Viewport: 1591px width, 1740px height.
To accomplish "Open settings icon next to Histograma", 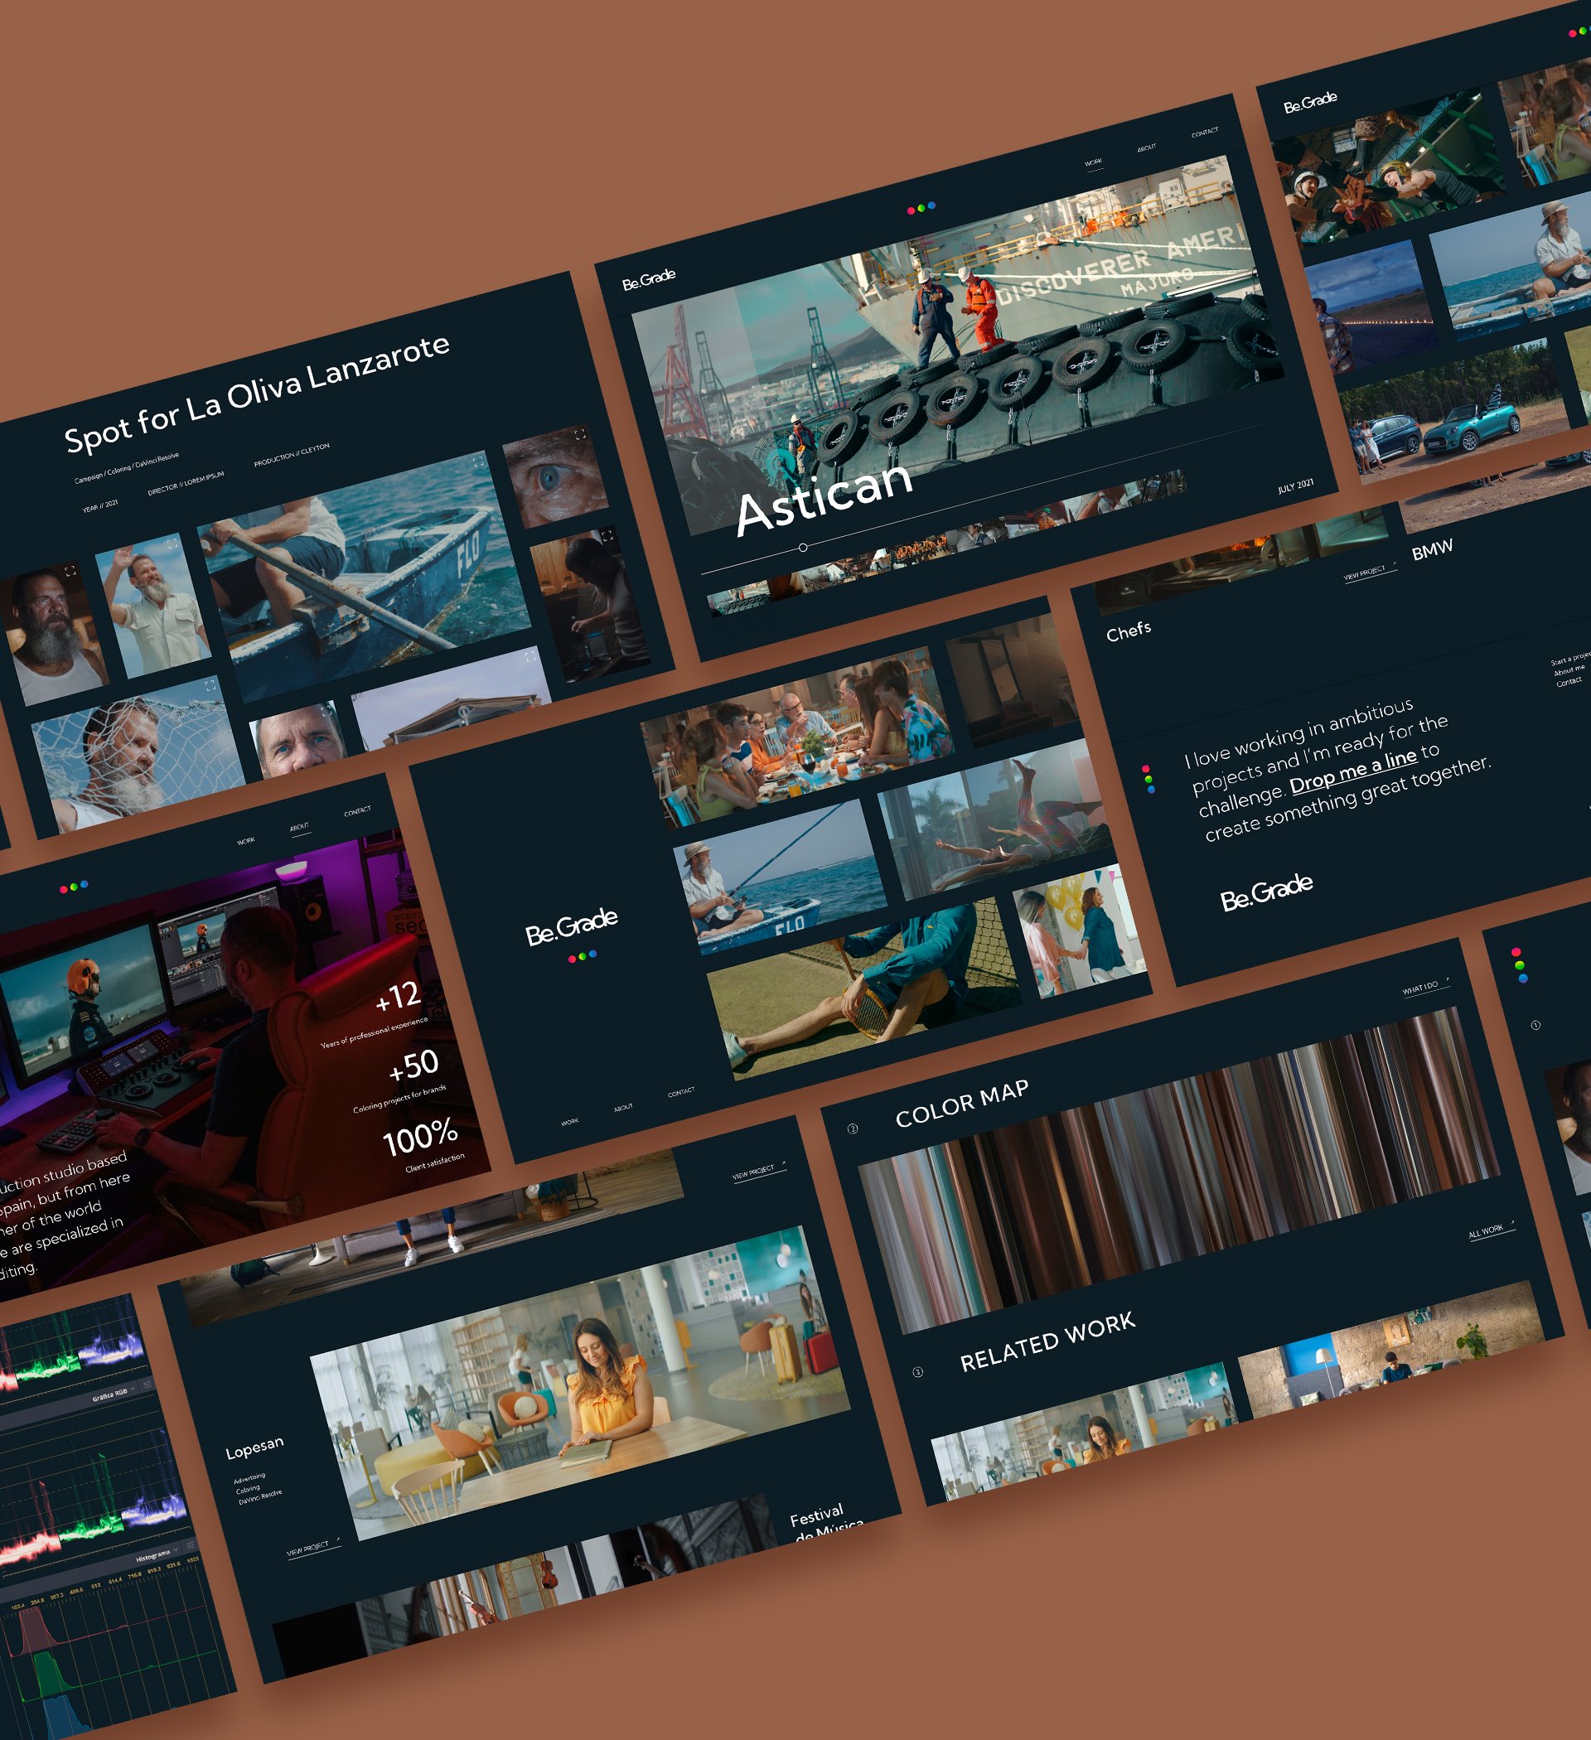I will [191, 1545].
